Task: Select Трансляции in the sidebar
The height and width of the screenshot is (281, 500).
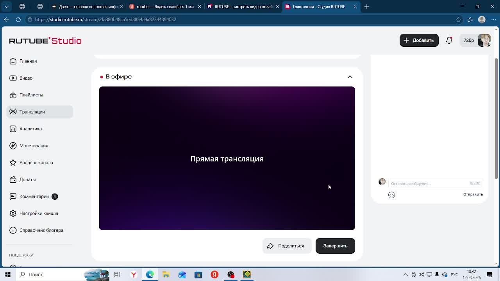Action: click(39, 112)
